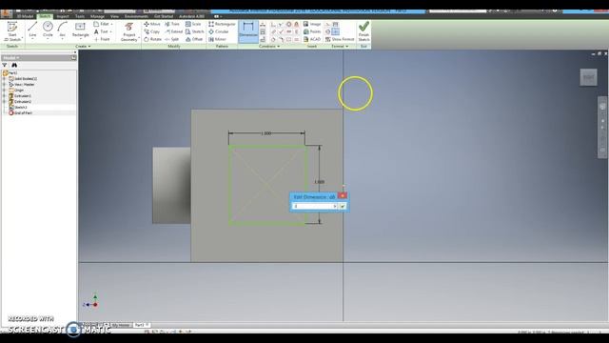Image resolution: width=609 pixels, height=343 pixels.
Task: Start a new 2D Sketch
Action: pyautogui.click(x=12, y=31)
